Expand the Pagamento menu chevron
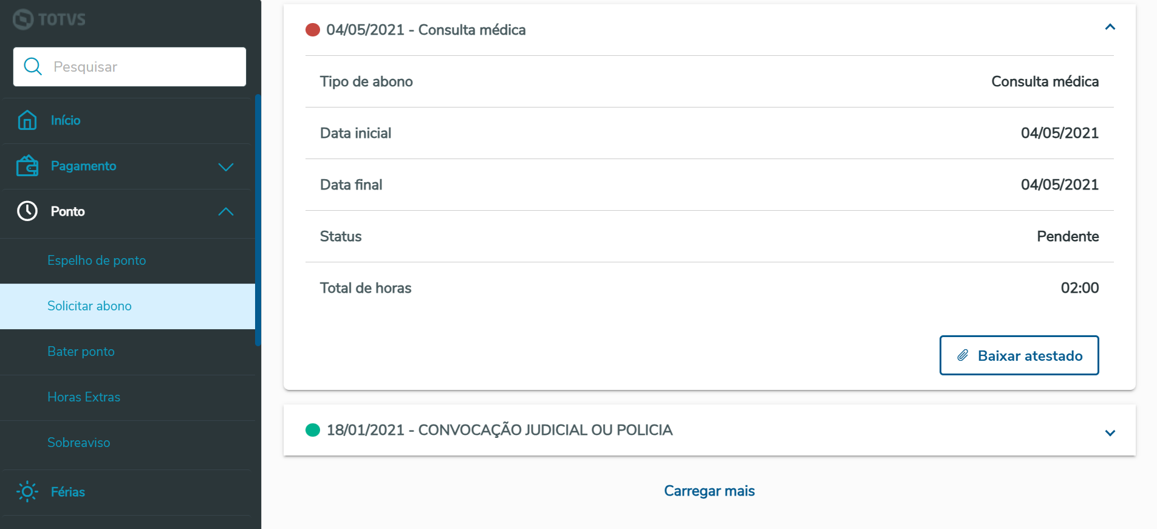This screenshot has height=529, width=1157. tap(226, 166)
